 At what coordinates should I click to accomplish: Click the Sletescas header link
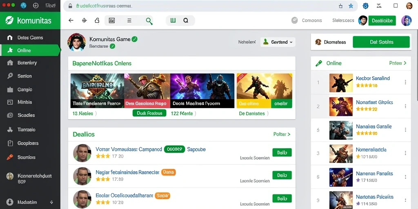point(343,20)
